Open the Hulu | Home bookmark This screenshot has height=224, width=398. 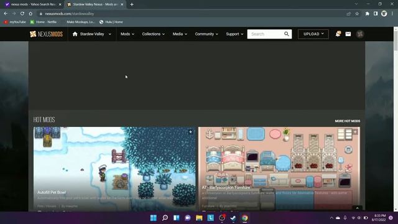pyautogui.click(x=111, y=22)
